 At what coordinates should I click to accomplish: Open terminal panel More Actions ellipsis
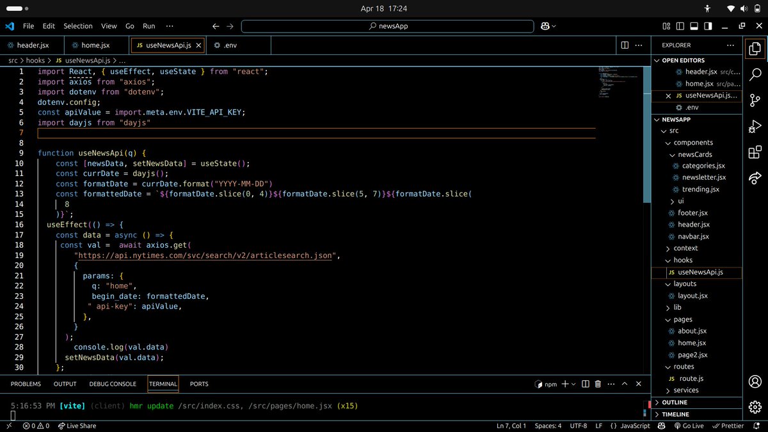[x=611, y=384]
